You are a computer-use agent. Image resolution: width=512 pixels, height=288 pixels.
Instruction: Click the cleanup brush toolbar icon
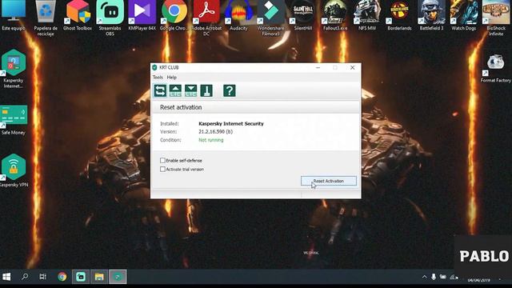tap(206, 90)
